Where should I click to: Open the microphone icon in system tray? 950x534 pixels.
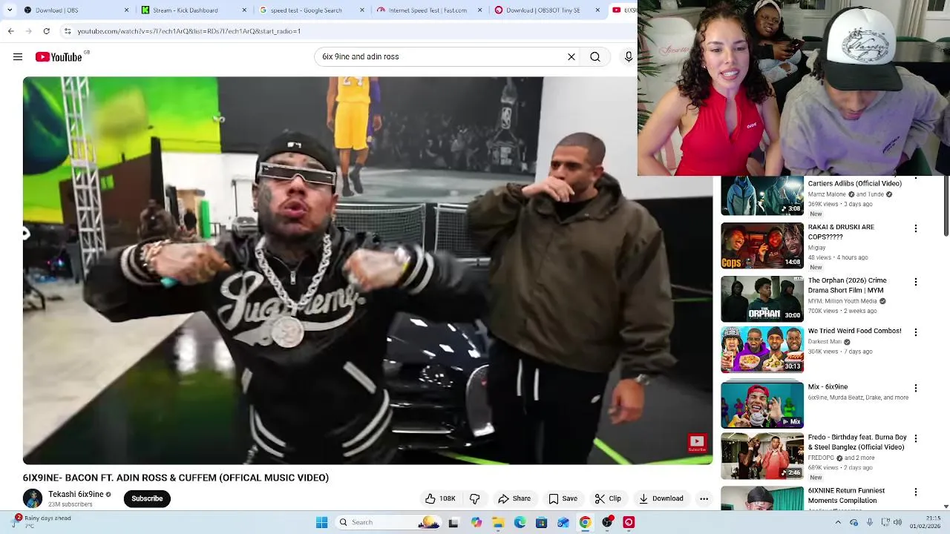point(870,522)
